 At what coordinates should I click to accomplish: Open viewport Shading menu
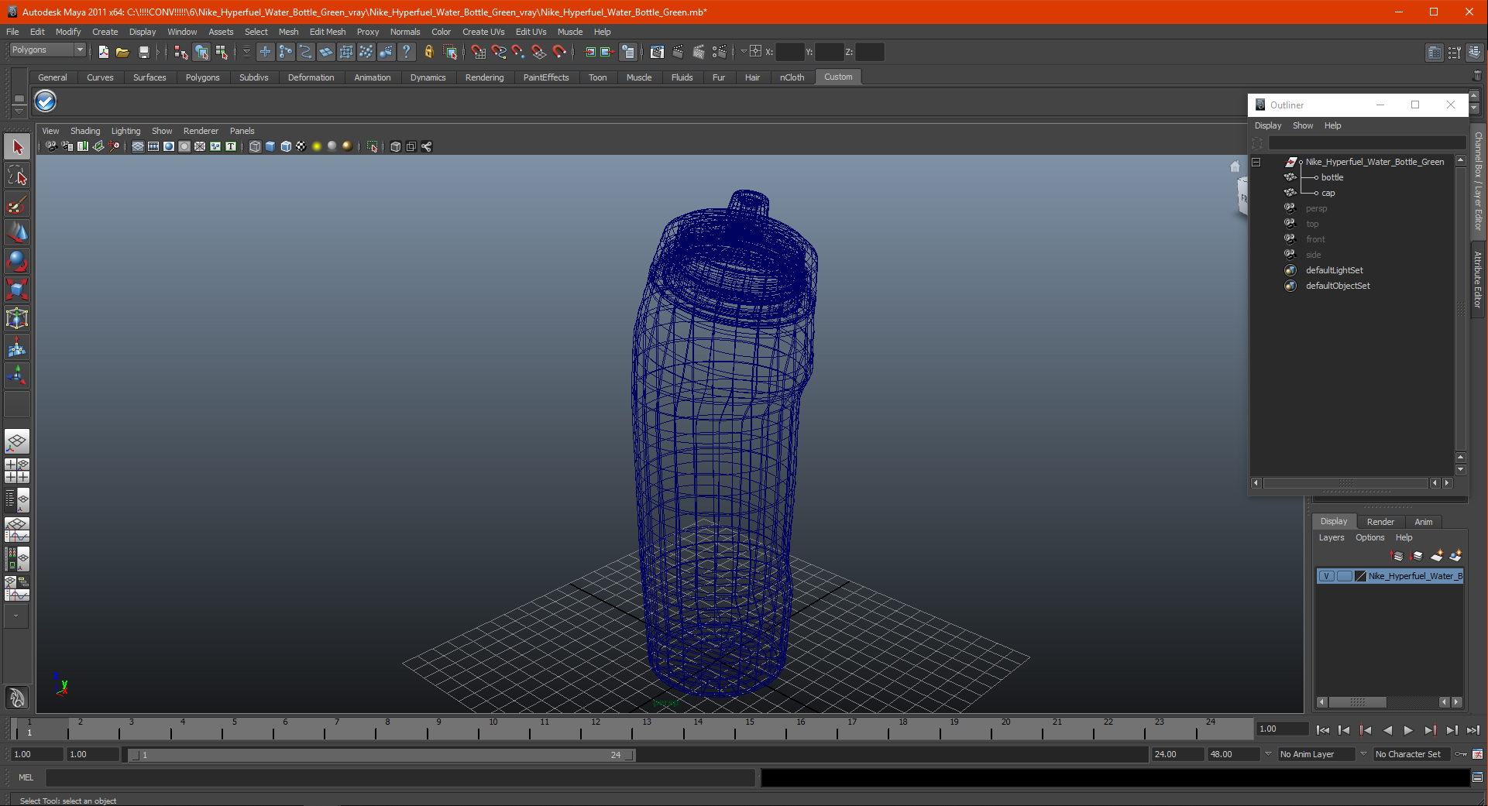click(x=85, y=131)
